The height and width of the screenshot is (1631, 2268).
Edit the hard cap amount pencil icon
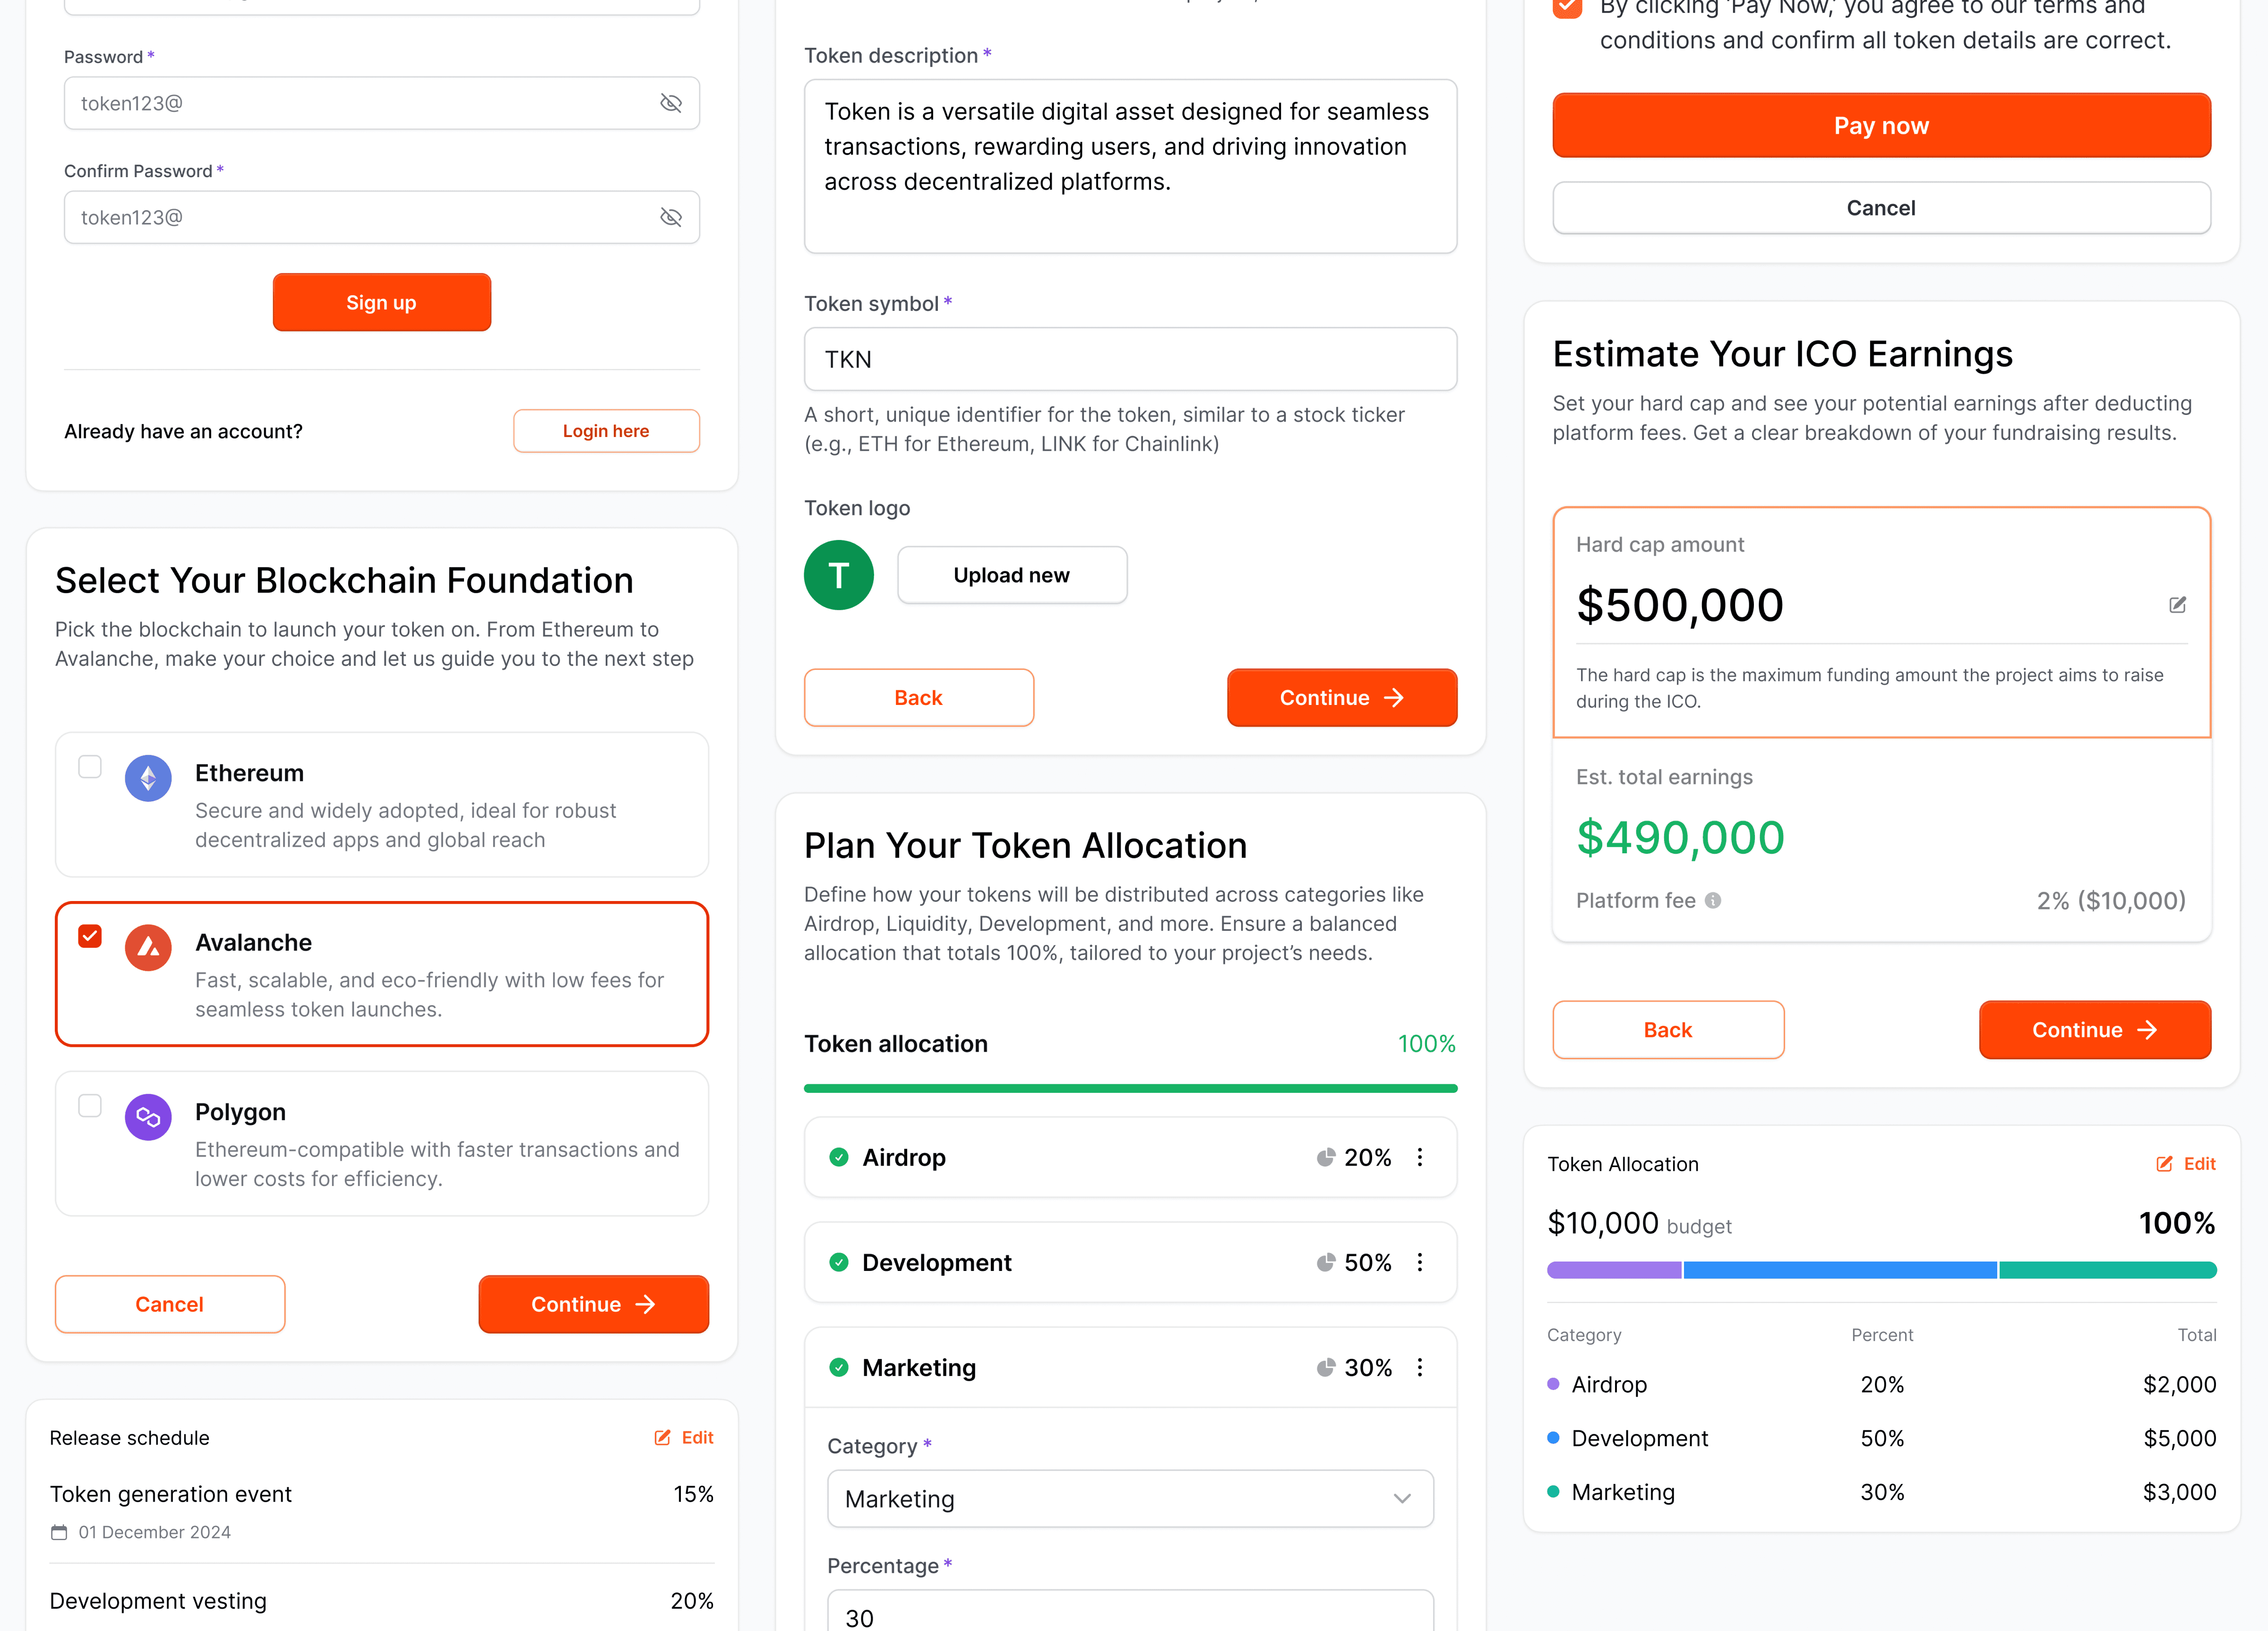pyautogui.click(x=2177, y=605)
